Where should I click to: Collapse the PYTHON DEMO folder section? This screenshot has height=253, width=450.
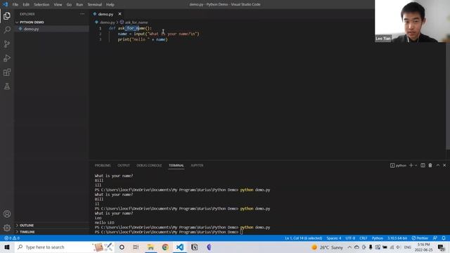click(51, 22)
